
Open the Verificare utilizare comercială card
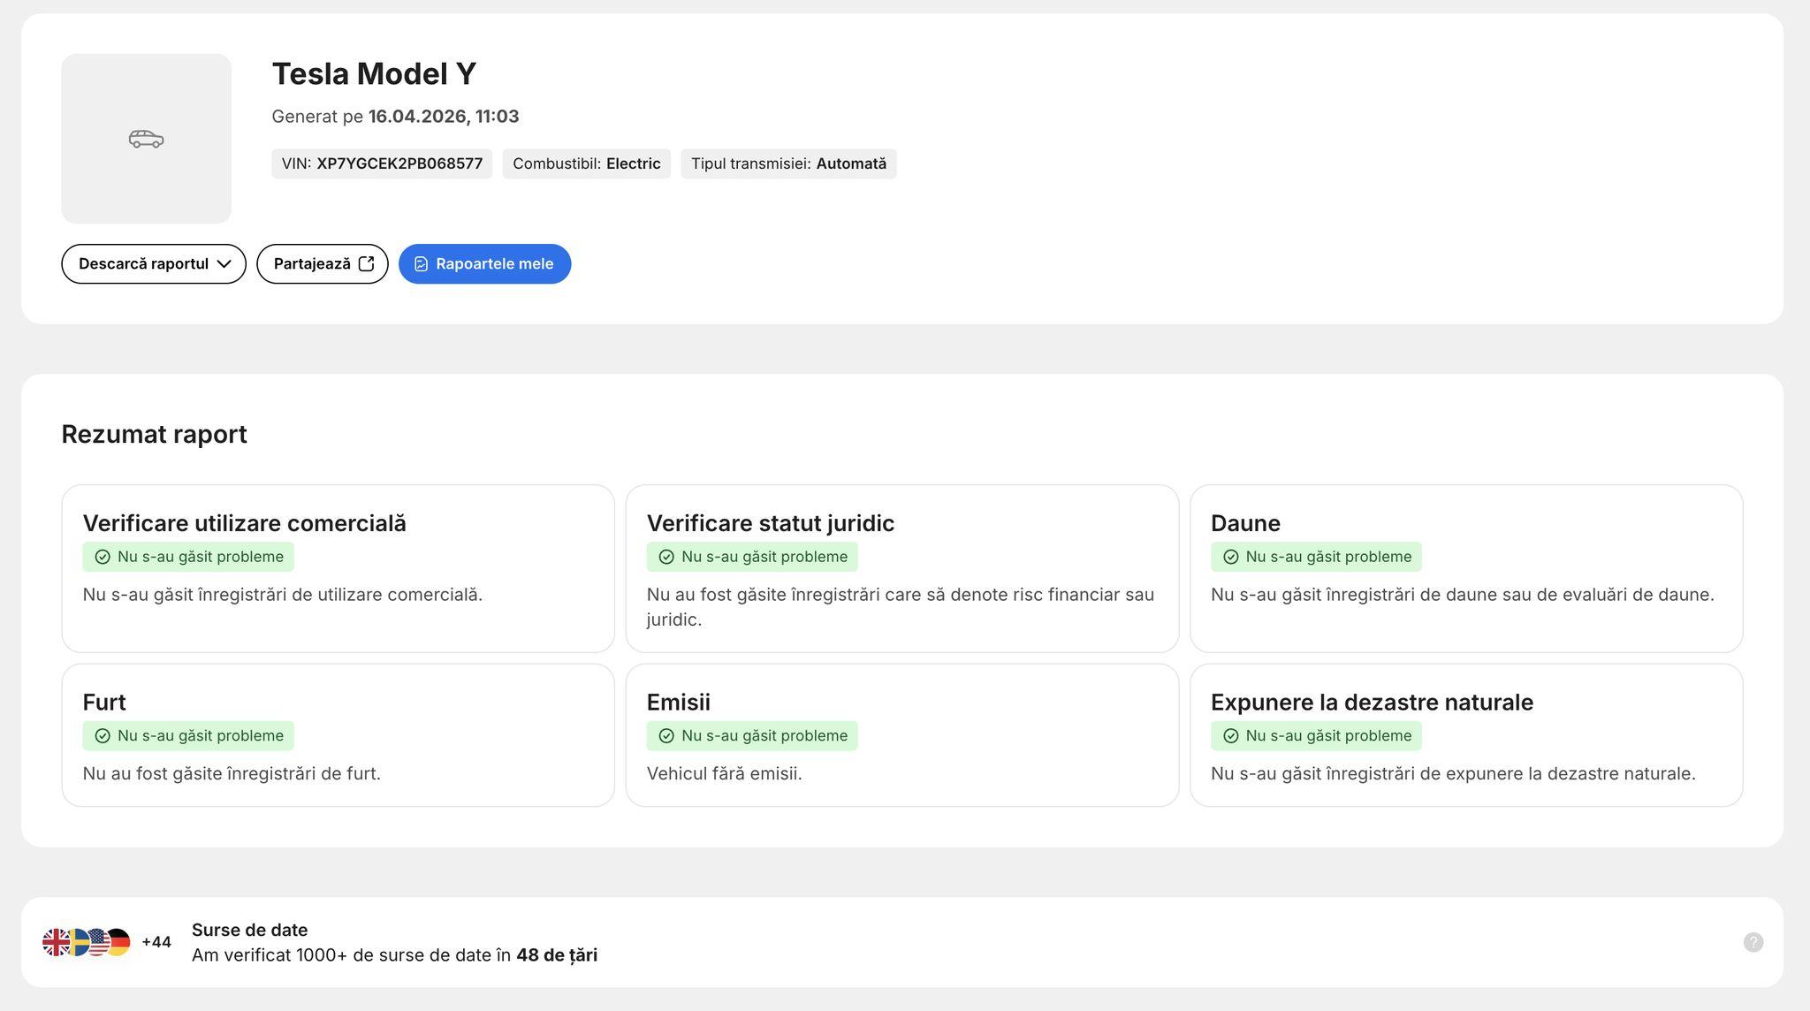(x=338, y=568)
